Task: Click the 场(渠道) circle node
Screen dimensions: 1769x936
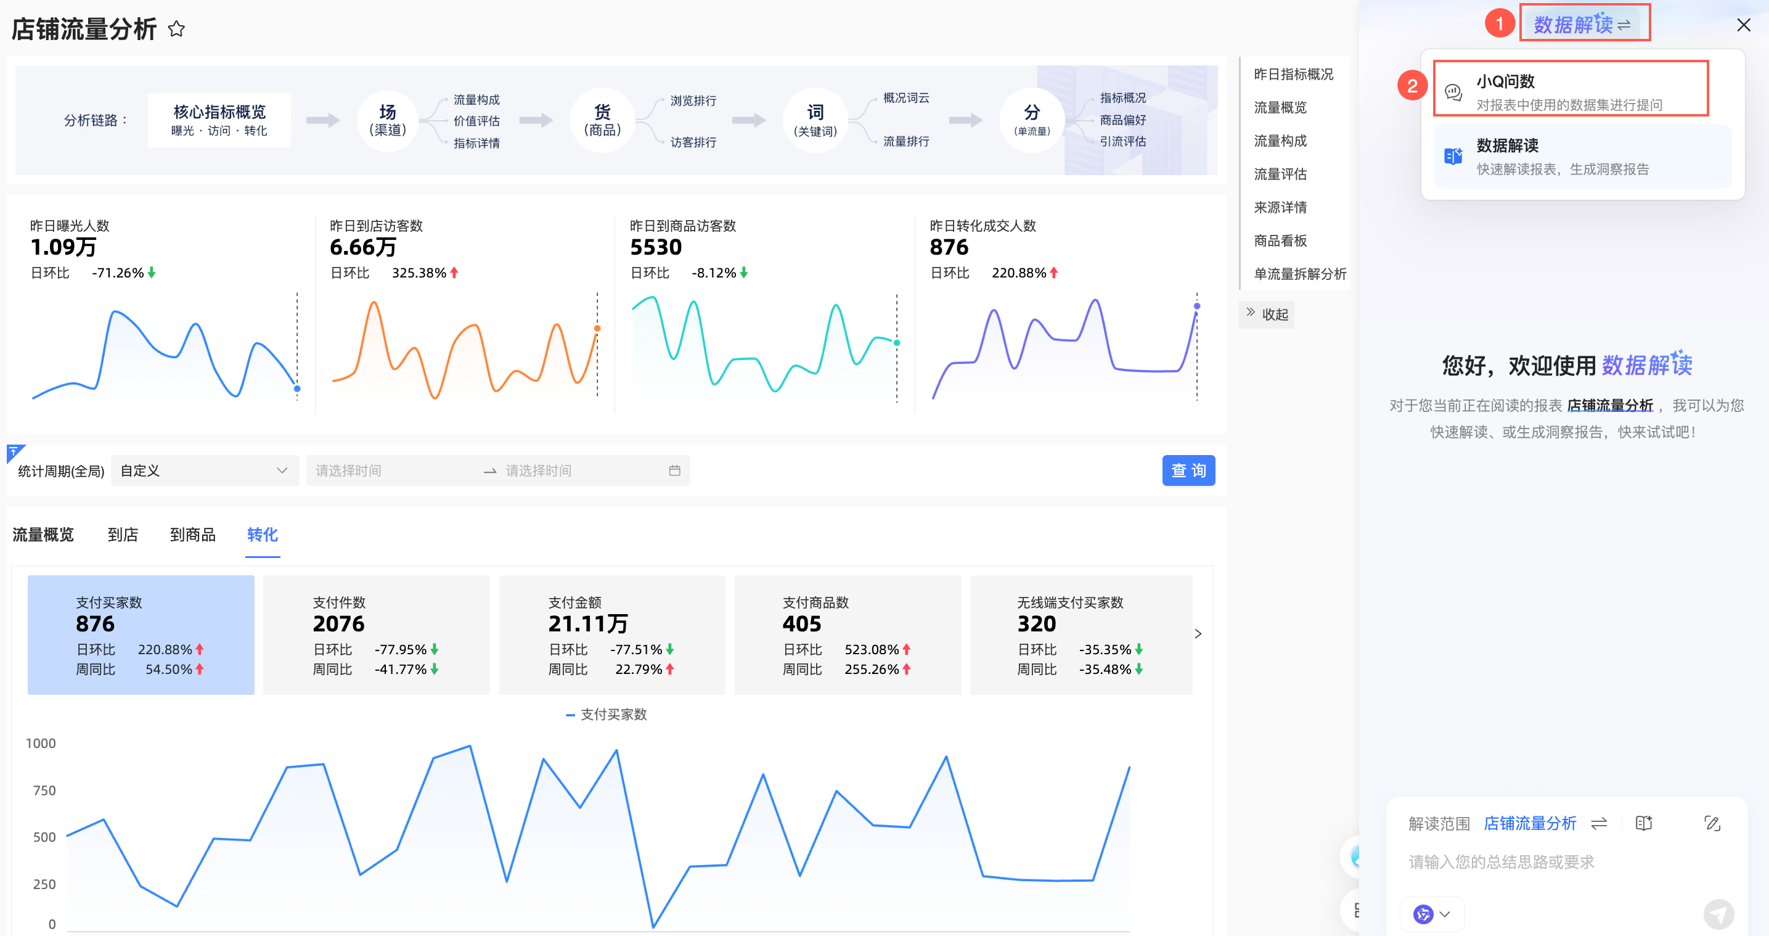Action: click(388, 120)
